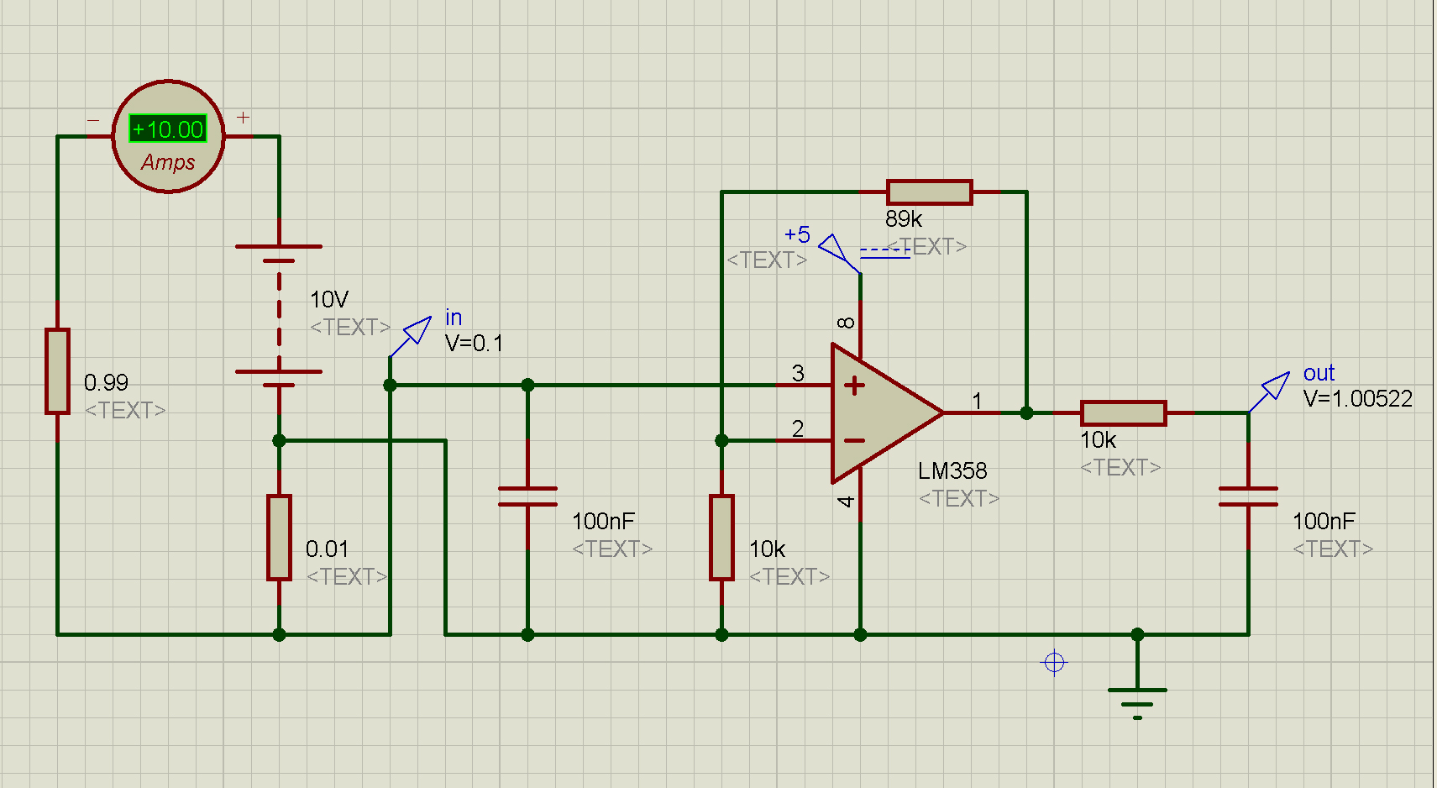The height and width of the screenshot is (788, 1437).
Task: Click the <TEXT> placeholder below '+5'
Action: [767, 260]
